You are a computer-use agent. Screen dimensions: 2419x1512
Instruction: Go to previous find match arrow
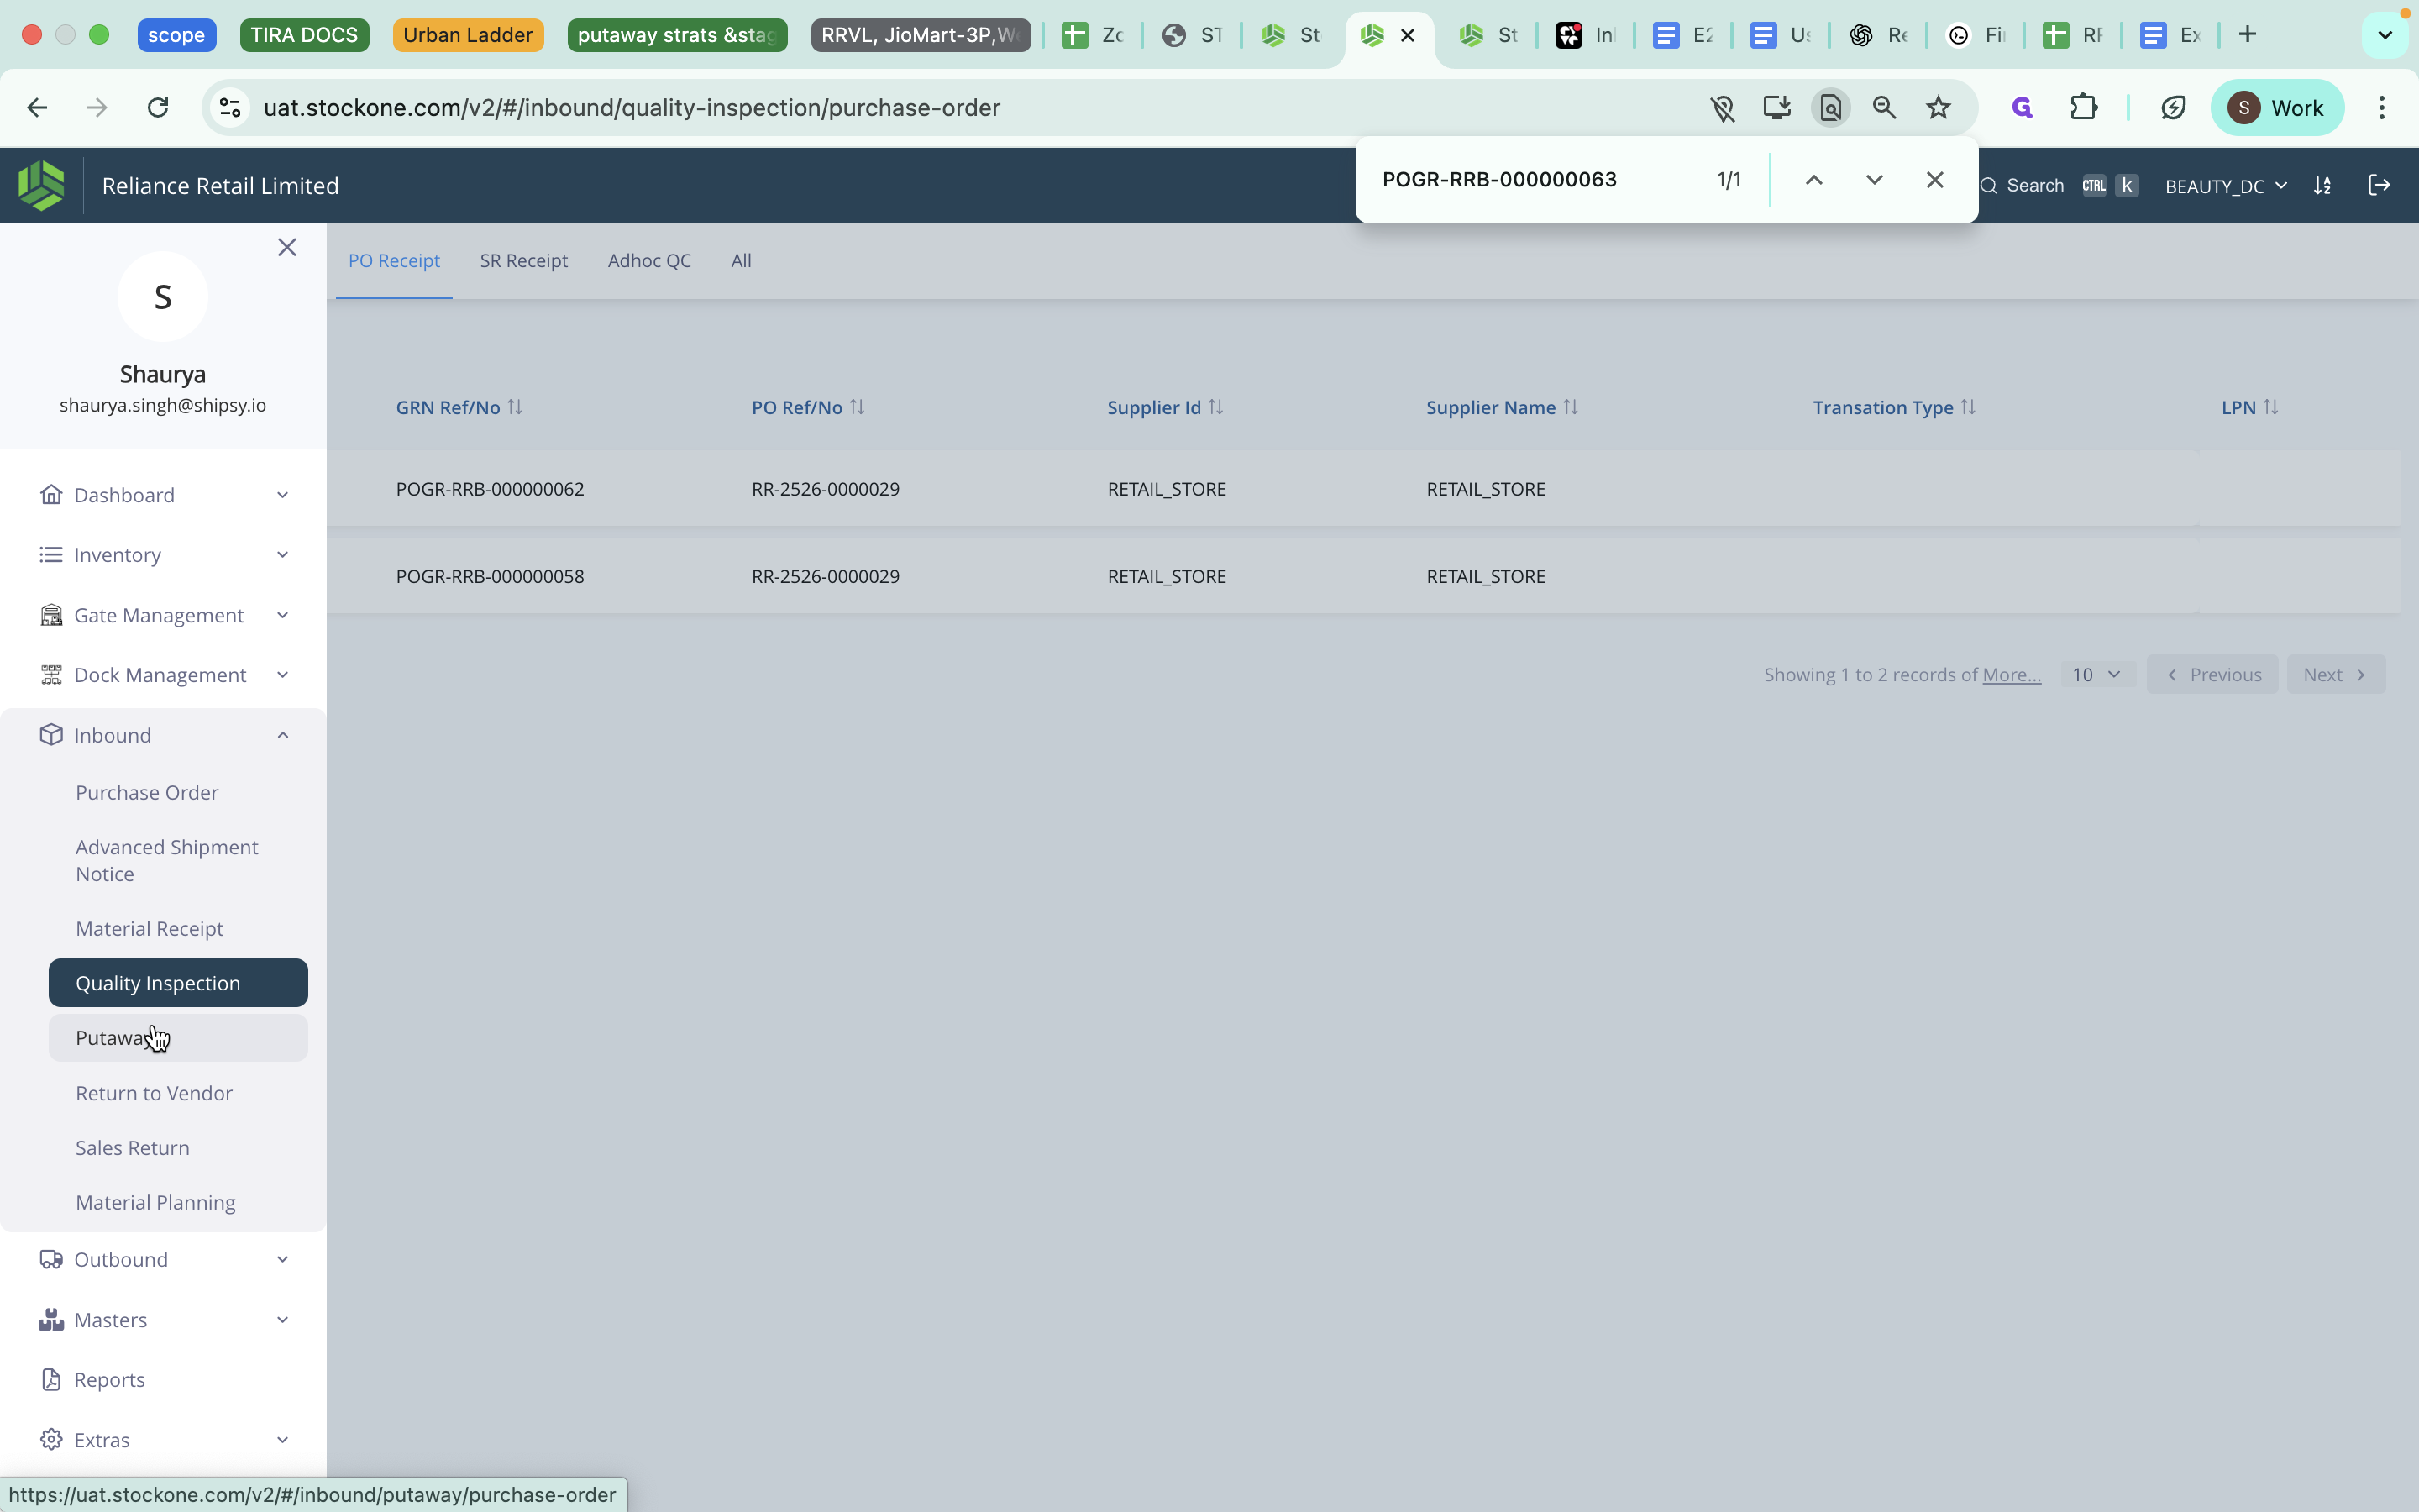coord(1813,180)
